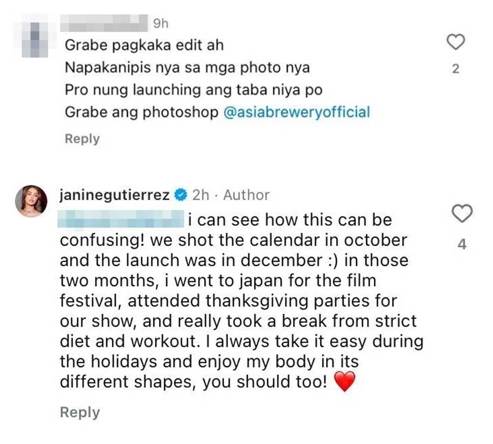The image size is (493, 444).
Task: Click the janinegutierrez username
Action: point(114,195)
